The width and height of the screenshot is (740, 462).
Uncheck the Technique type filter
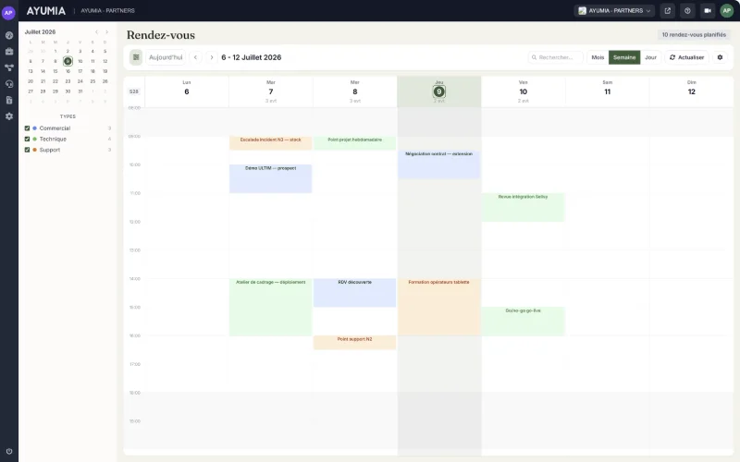coord(27,140)
